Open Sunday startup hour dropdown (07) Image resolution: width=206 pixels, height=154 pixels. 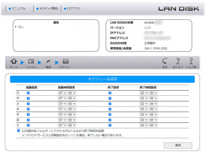[x=62, y=93]
